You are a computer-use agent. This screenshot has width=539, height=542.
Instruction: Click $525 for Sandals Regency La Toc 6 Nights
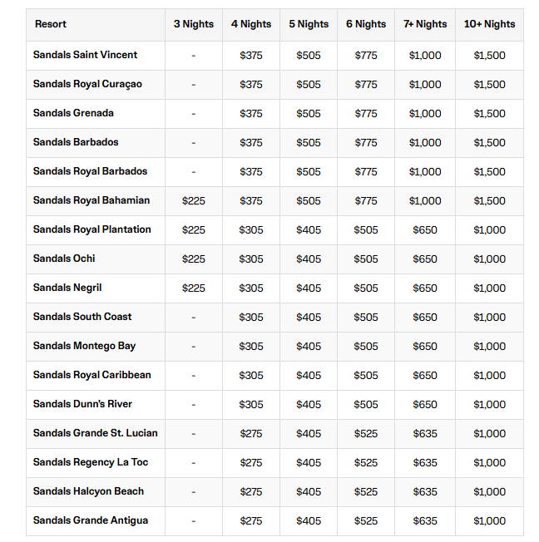tap(366, 462)
